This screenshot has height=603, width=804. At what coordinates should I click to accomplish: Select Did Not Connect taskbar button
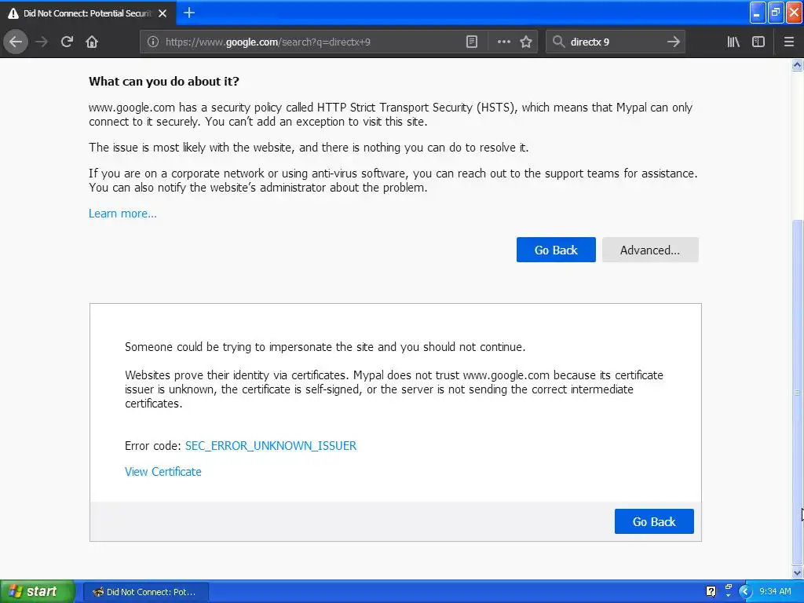click(145, 592)
